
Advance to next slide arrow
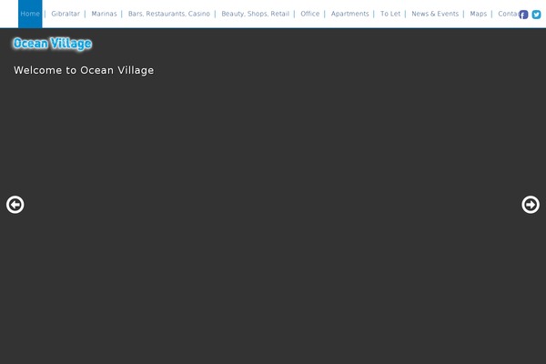pos(531,205)
